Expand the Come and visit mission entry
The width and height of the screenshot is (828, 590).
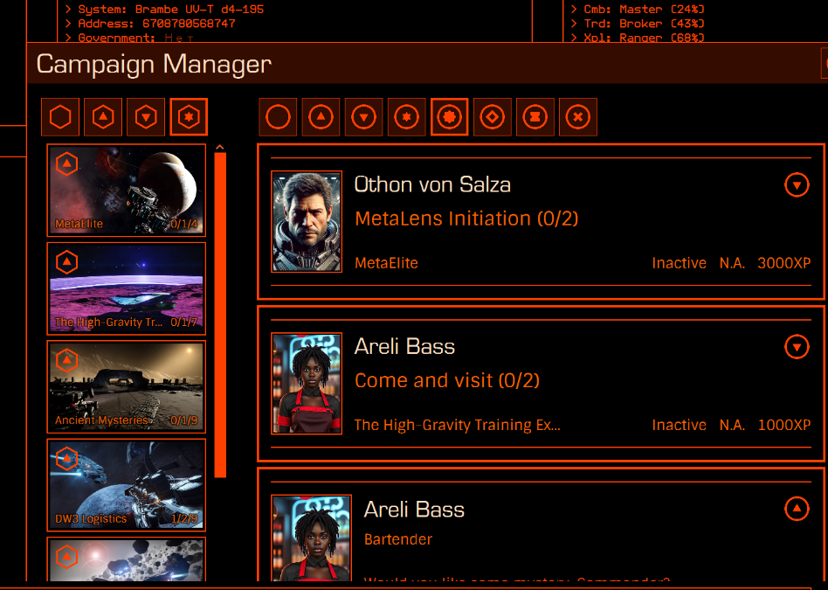click(797, 347)
